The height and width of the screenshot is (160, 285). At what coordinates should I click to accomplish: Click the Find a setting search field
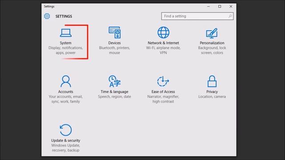(197, 16)
